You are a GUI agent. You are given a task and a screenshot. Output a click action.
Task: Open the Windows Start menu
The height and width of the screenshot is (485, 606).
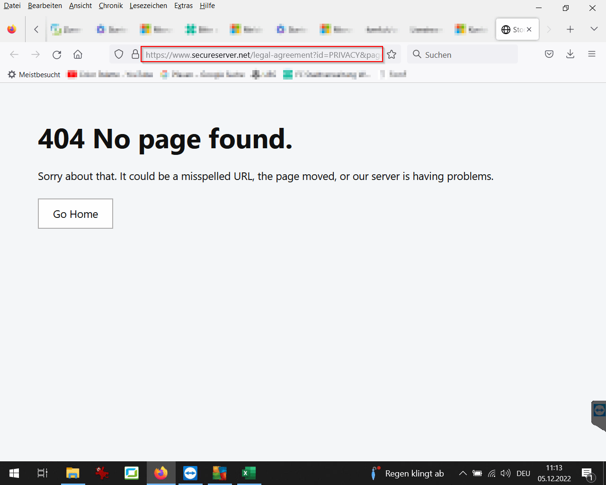pyautogui.click(x=14, y=473)
